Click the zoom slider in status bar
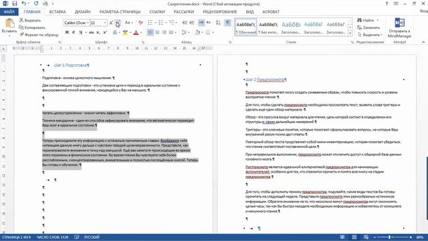The image size is (428, 241). [x=393, y=237]
